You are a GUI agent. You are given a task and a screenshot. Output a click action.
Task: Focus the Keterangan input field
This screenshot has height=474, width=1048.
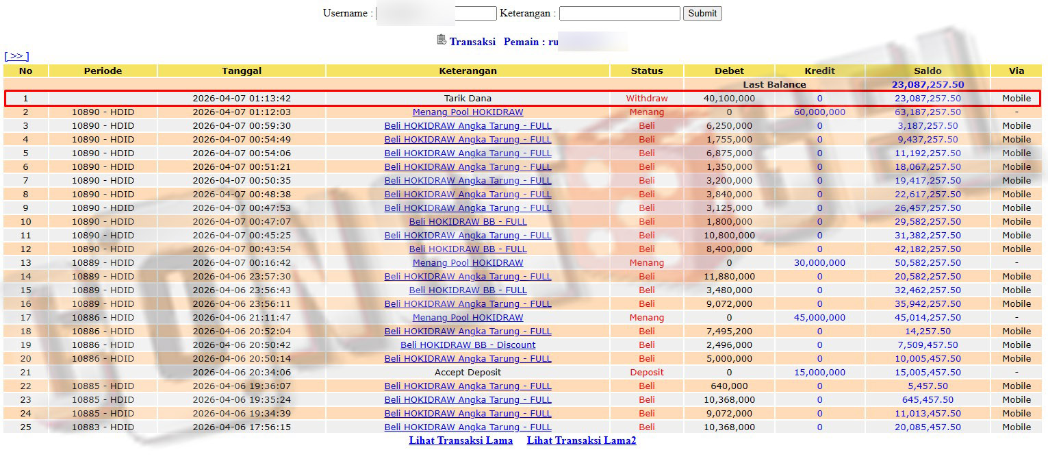(619, 13)
